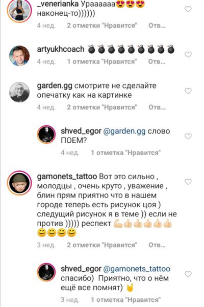
Task: Open the @garden.gg mention link
Action: pos(124,131)
